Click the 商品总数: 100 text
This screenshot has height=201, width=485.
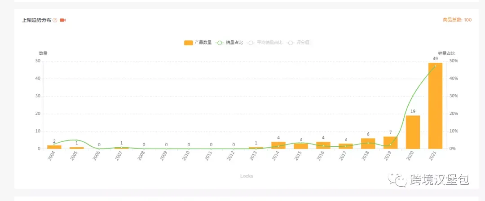(457, 20)
